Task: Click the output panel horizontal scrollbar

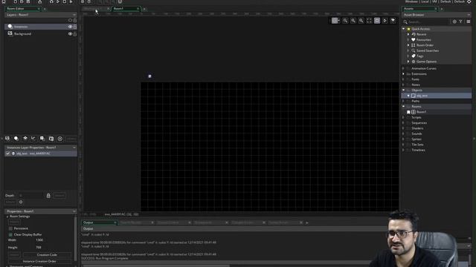Action: click(155, 266)
